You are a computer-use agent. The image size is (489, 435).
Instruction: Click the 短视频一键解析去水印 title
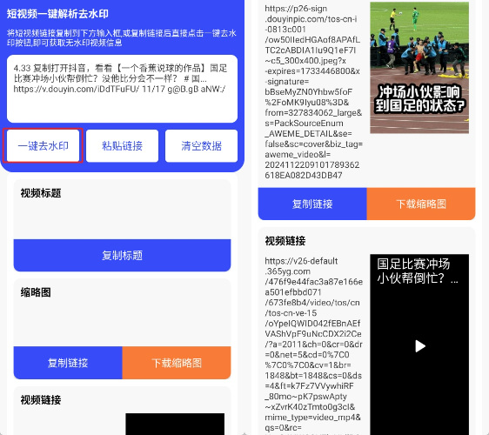tap(57, 14)
